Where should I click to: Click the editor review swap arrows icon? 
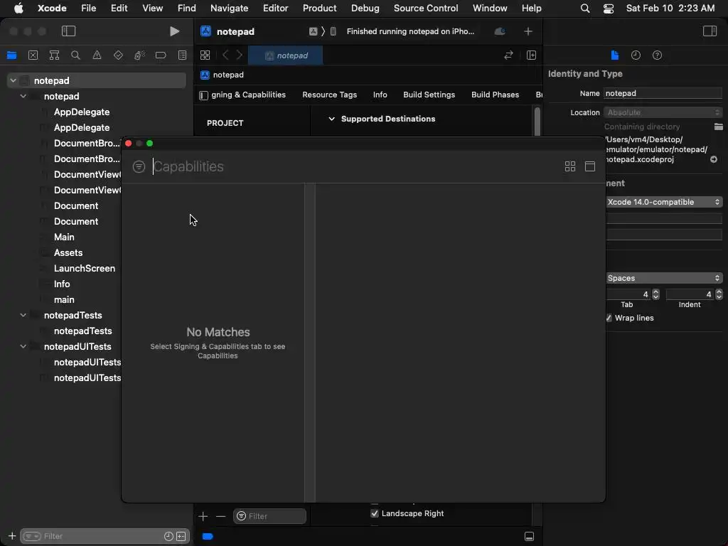pos(508,55)
